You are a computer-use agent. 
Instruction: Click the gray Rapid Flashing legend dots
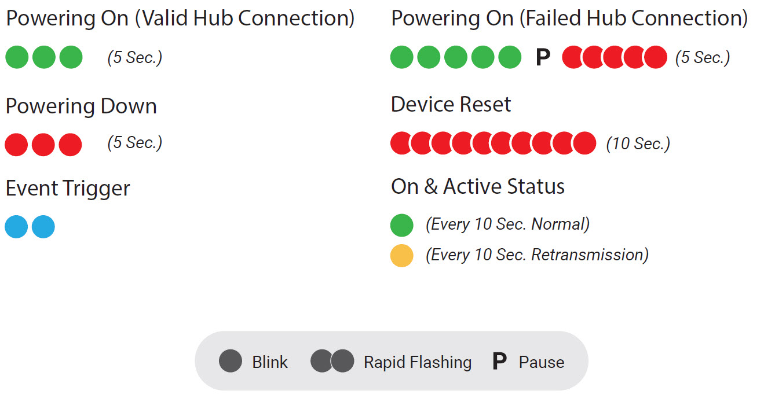pos(332,361)
